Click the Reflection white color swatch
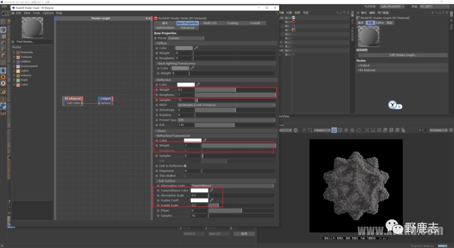 tap(186, 85)
